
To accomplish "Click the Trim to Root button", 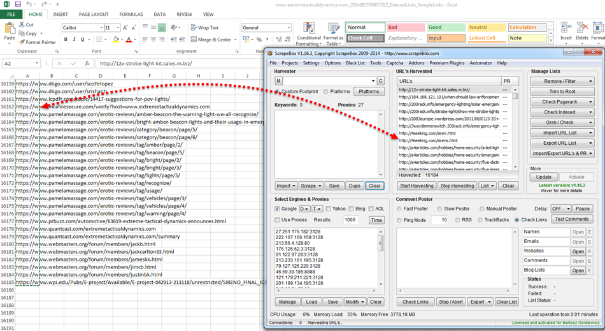I will (x=562, y=92).
